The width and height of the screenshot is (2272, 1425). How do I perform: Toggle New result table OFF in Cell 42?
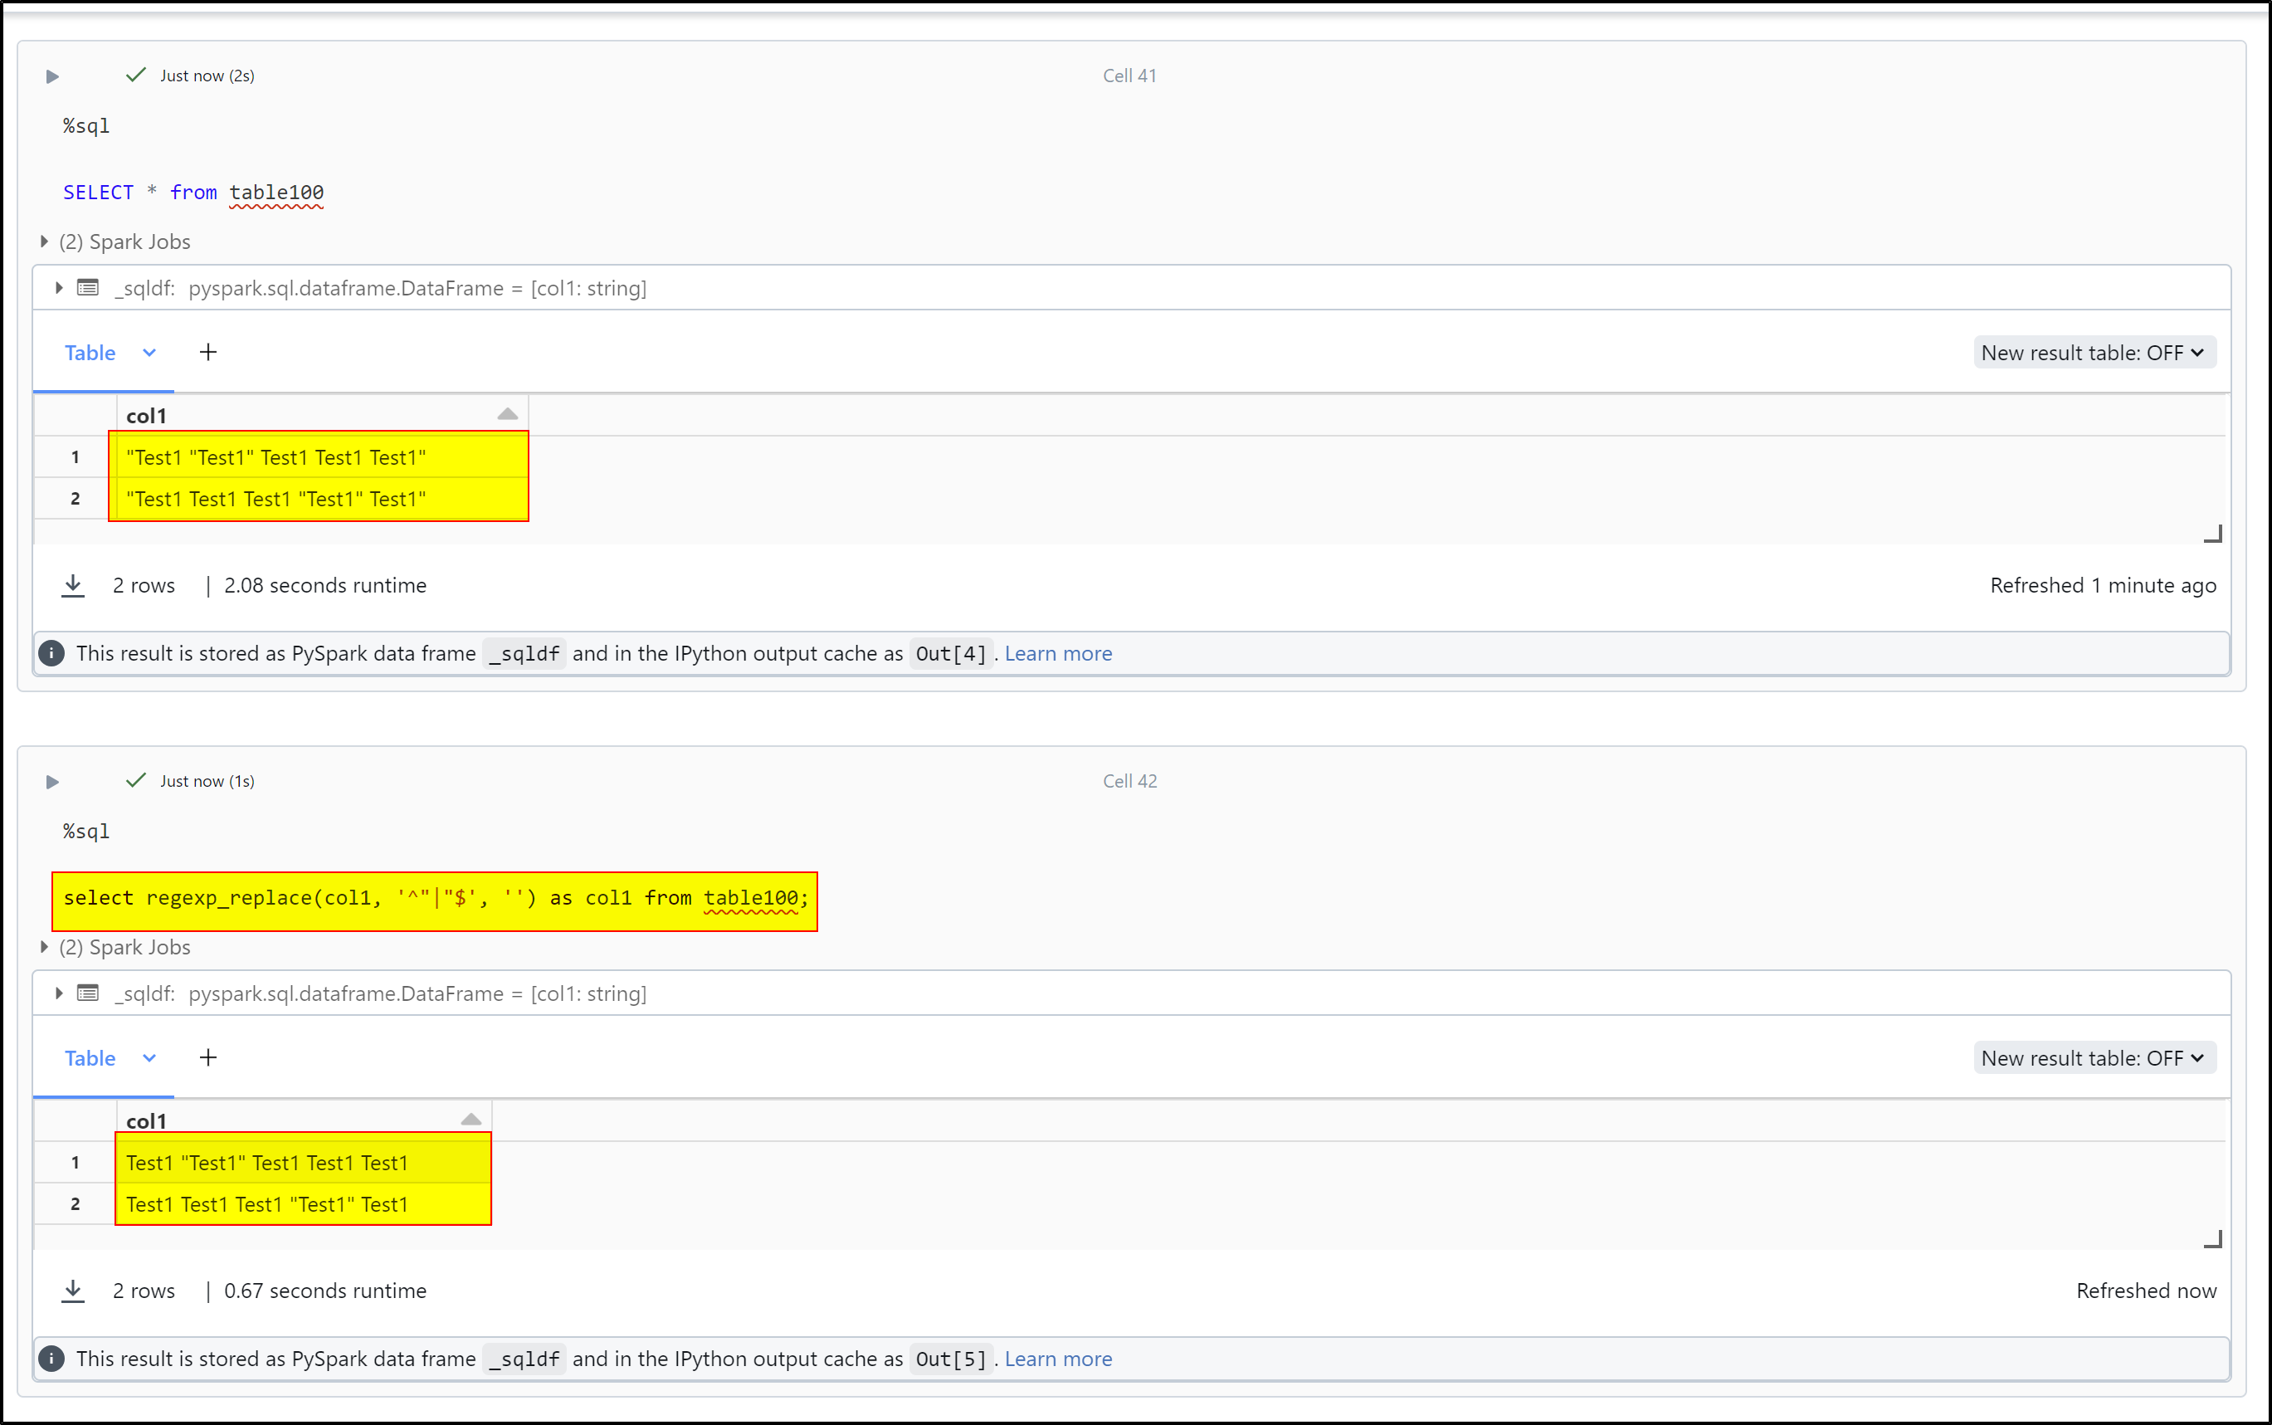(2094, 1057)
